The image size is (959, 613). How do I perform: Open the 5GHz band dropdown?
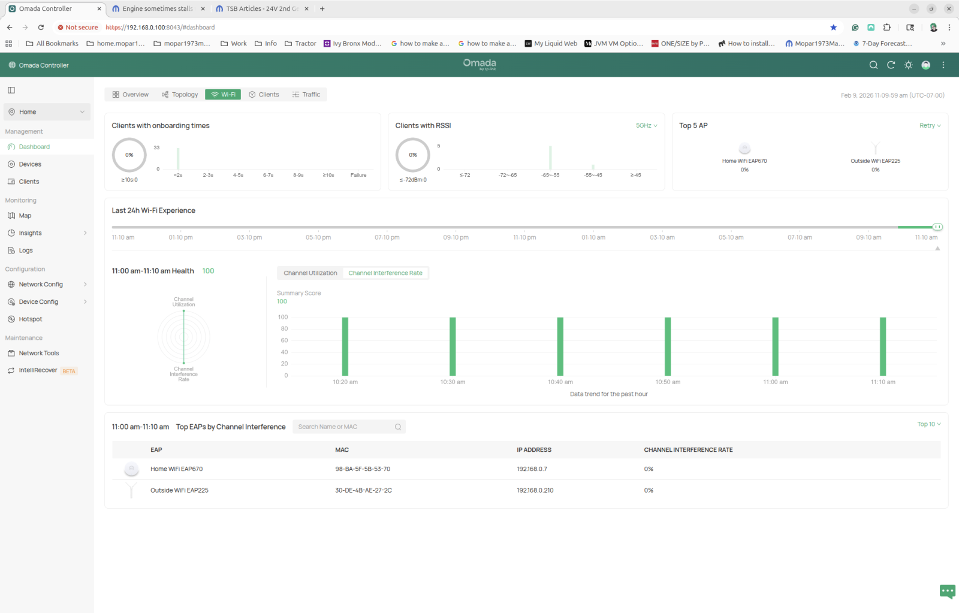click(x=646, y=126)
